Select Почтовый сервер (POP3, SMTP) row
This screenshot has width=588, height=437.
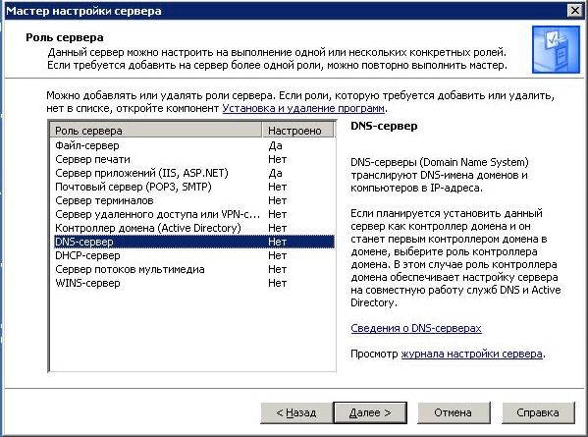193,187
